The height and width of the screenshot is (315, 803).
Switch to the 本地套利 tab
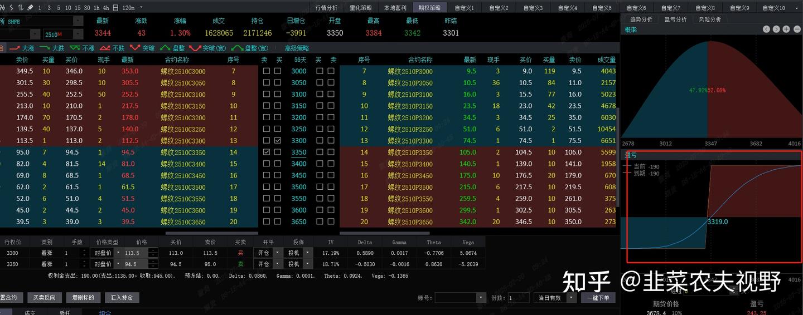pos(395,8)
